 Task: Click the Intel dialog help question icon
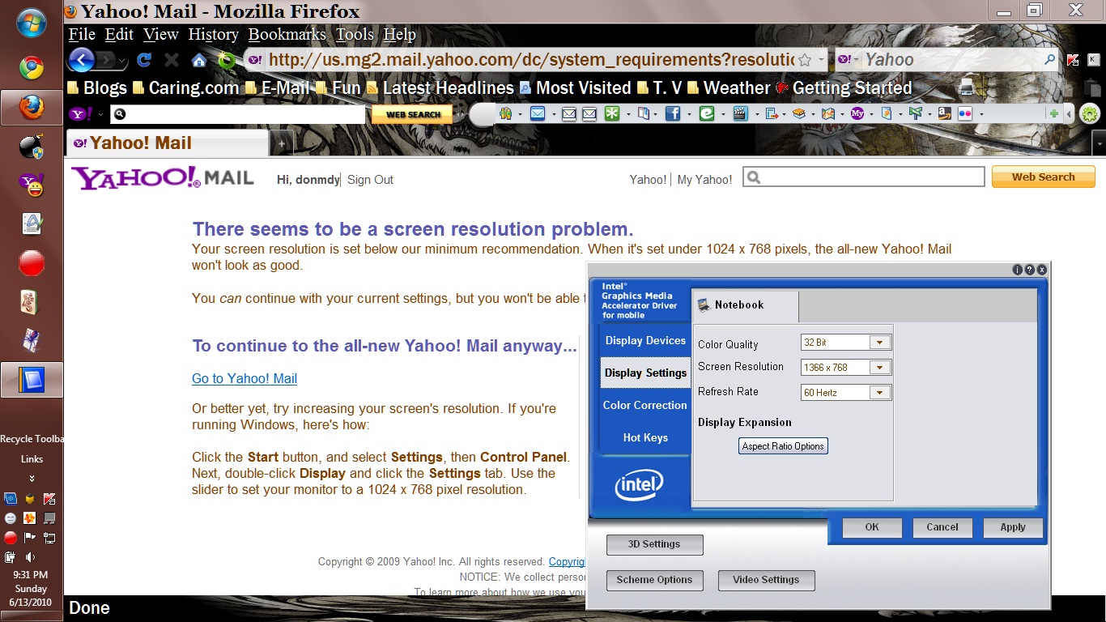tap(1030, 270)
